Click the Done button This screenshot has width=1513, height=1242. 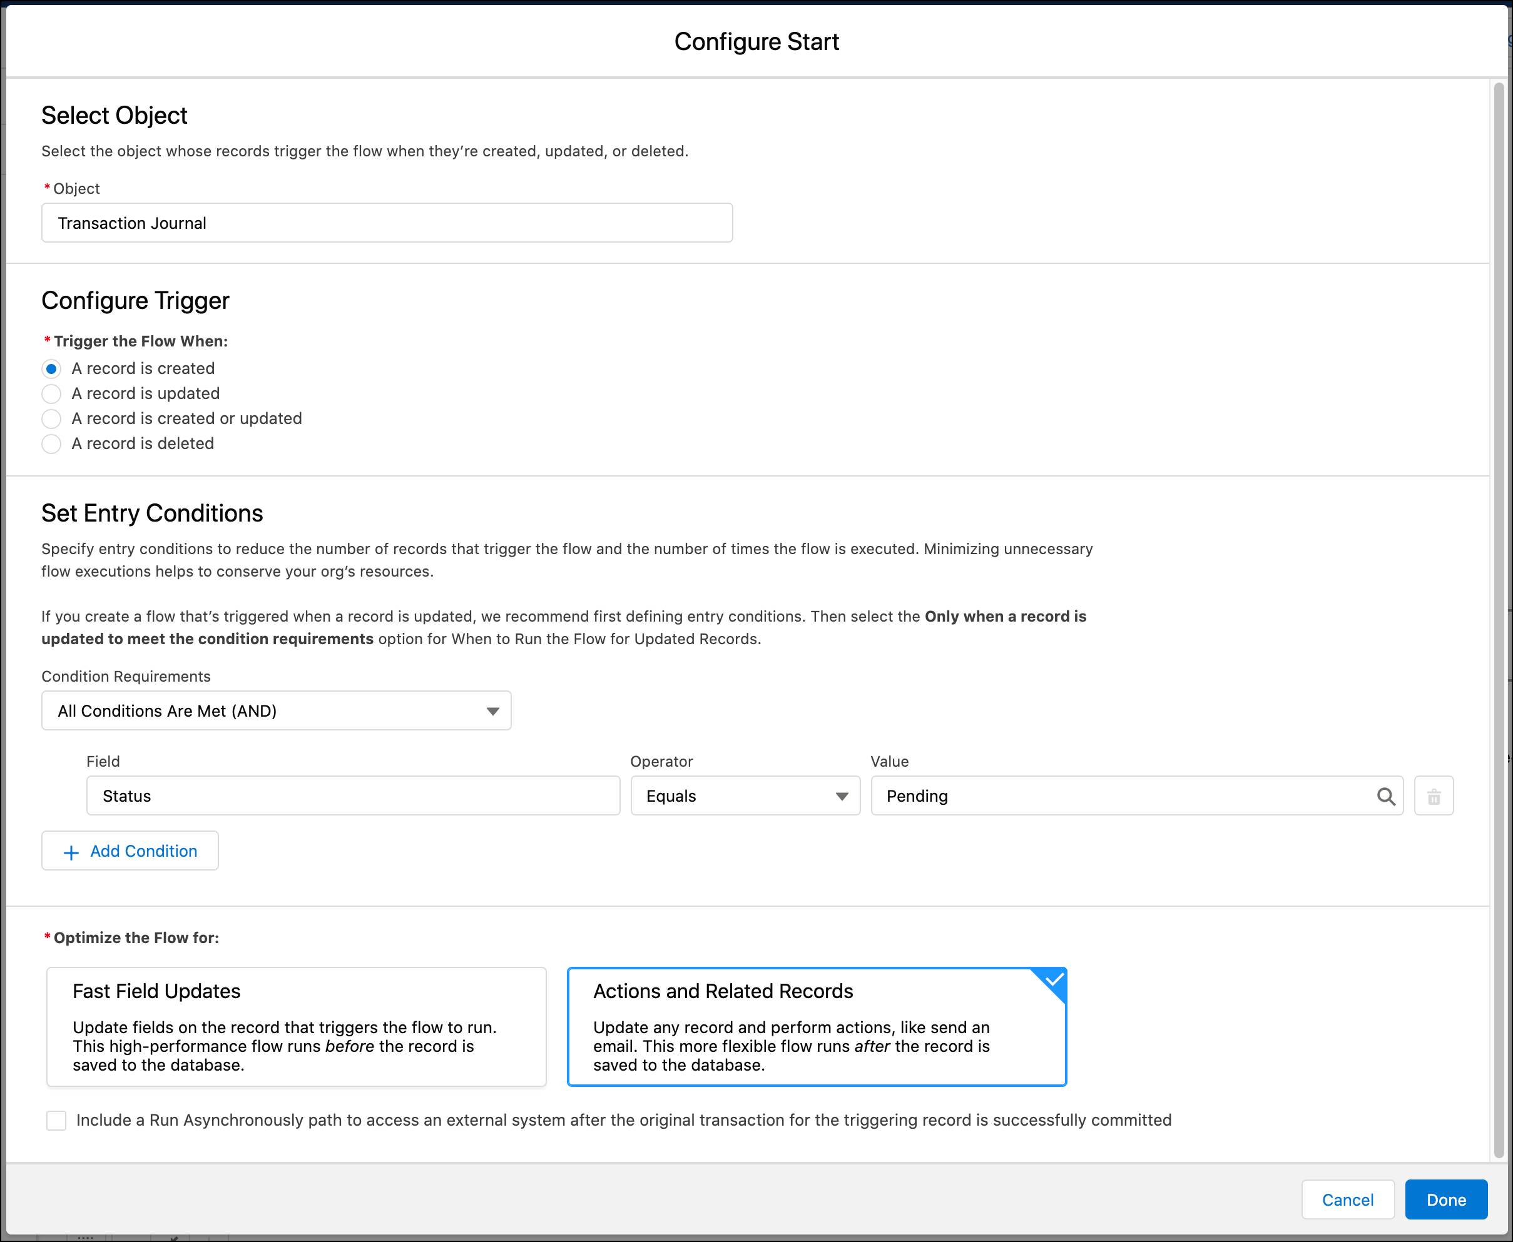coord(1445,1199)
